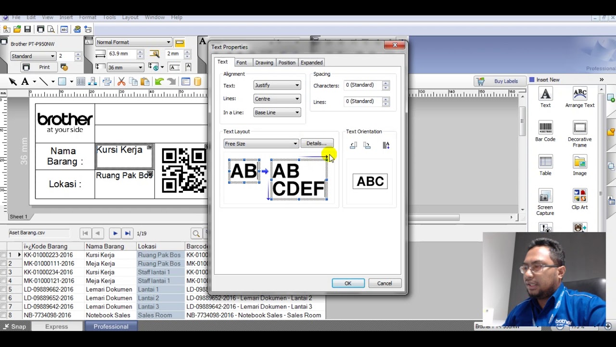
Task: Open the Format menu
Action: point(88,17)
